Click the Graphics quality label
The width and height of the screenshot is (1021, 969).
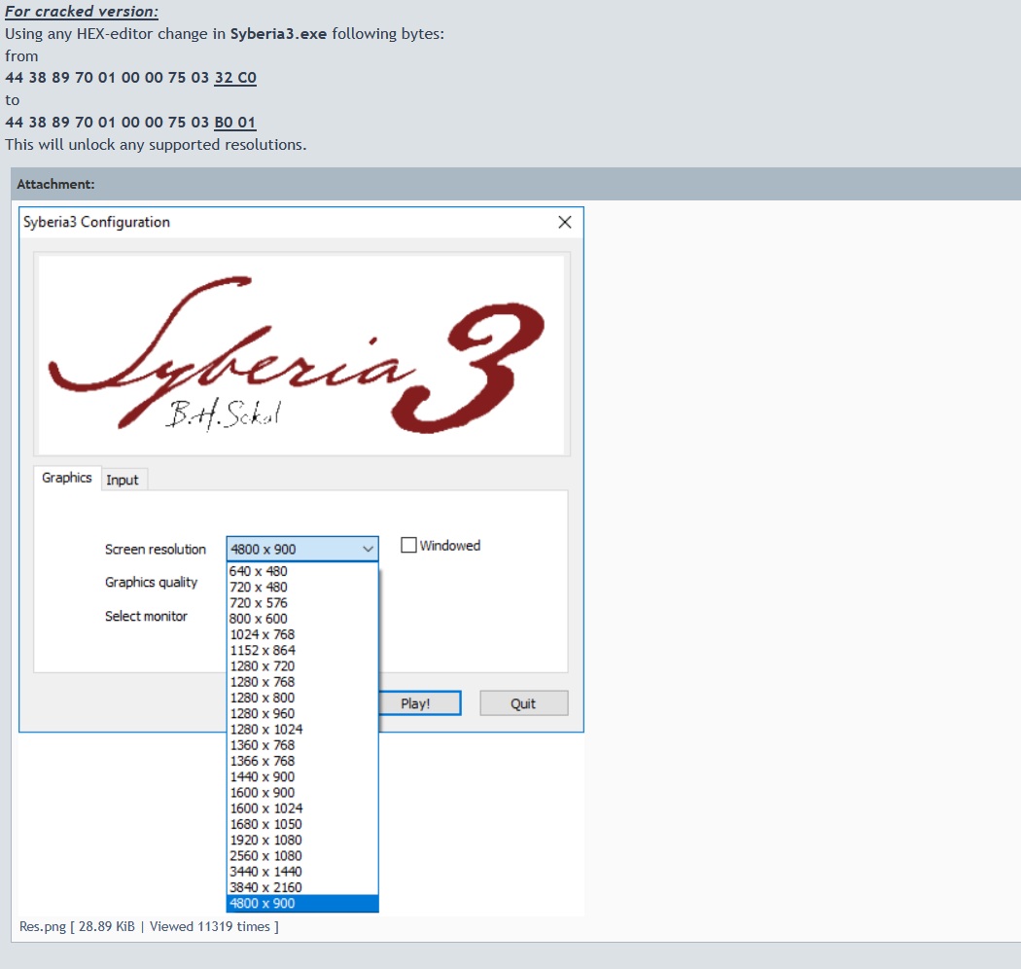(x=151, y=583)
